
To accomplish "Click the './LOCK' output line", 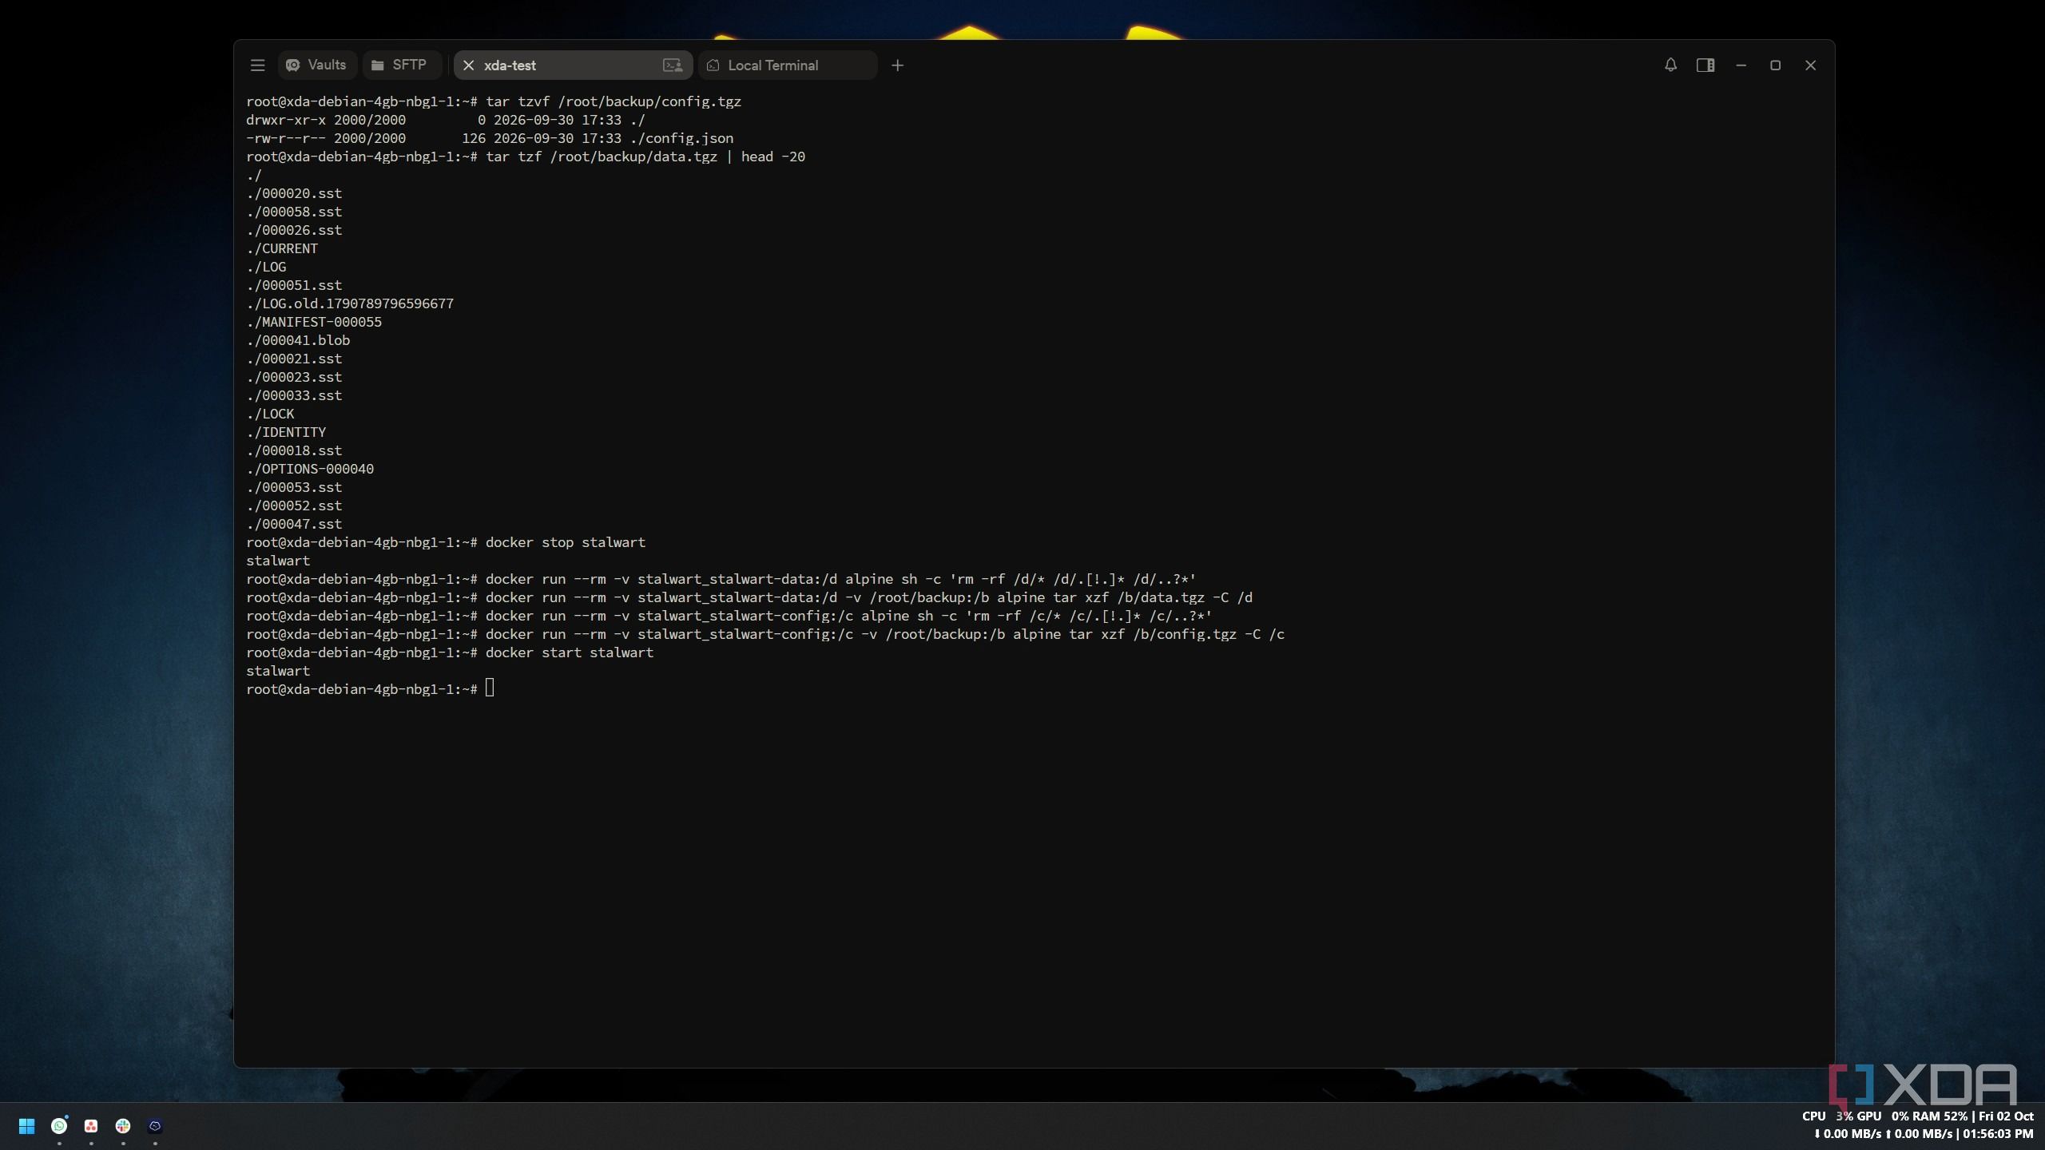I will pos(270,414).
